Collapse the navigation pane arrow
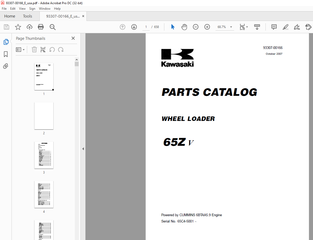Image resolution: width=313 pixels, height=240 pixels. [x=83, y=149]
